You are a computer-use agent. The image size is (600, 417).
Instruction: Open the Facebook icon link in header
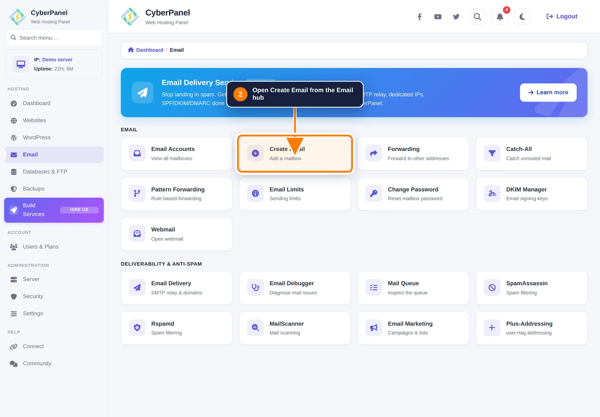(x=419, y=17)
